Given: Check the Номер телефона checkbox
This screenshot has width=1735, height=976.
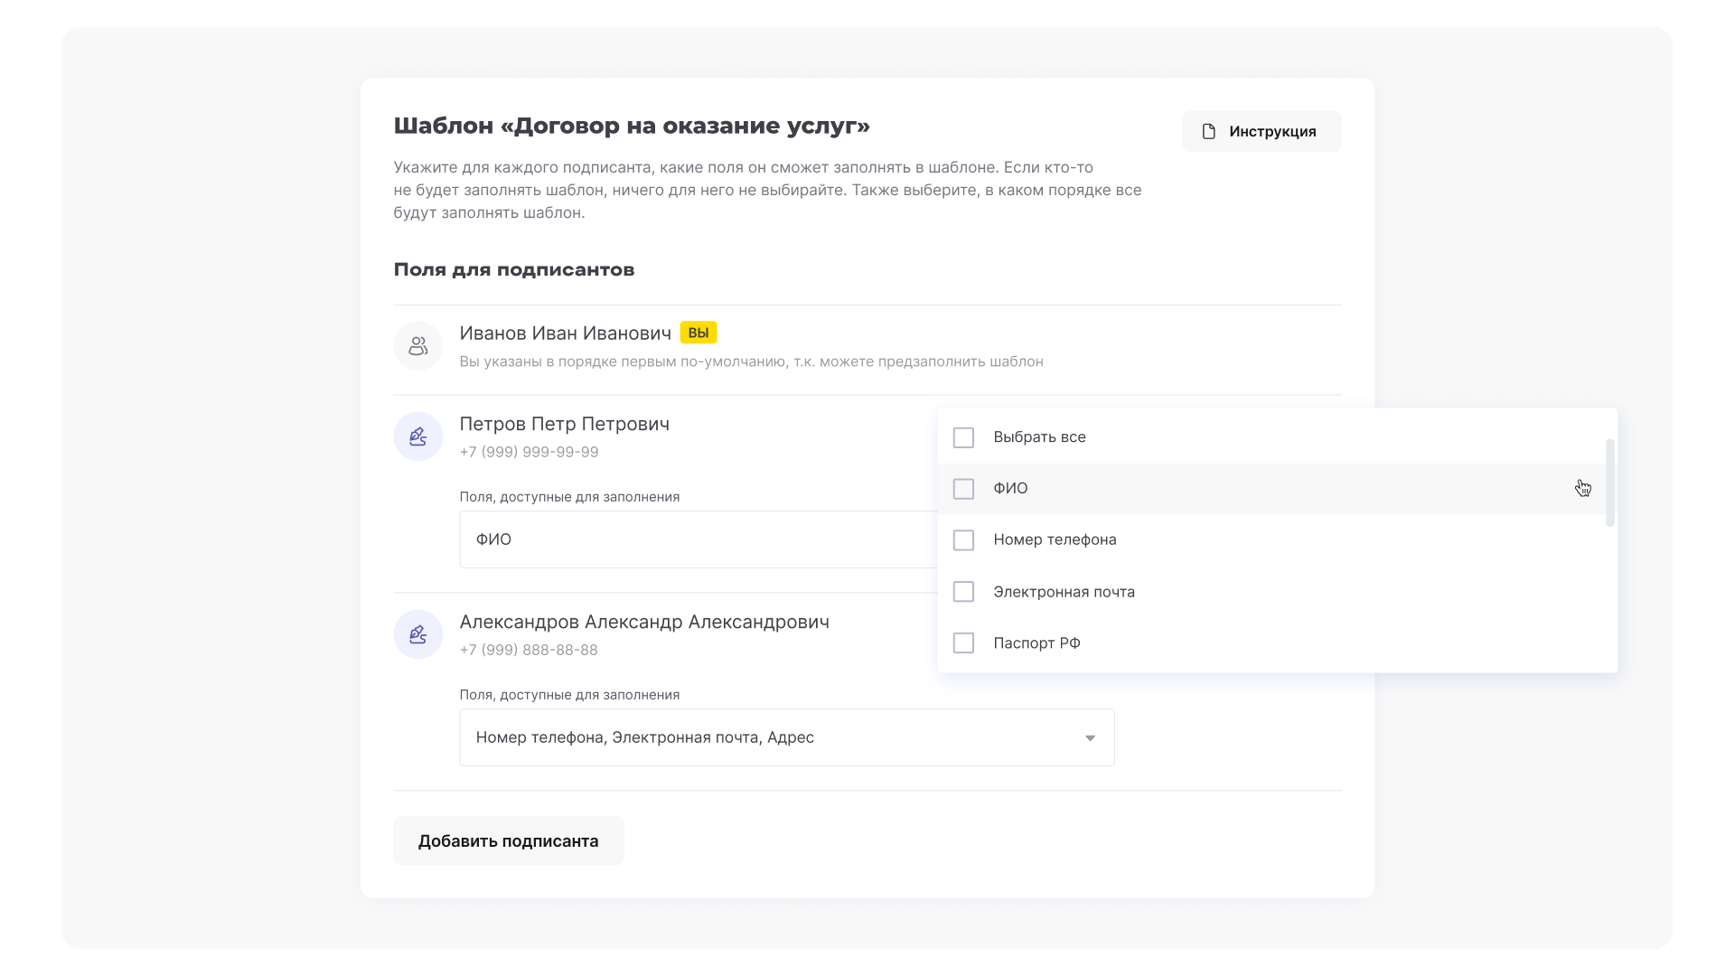Looking at the screenshot, I should point(963,540).
